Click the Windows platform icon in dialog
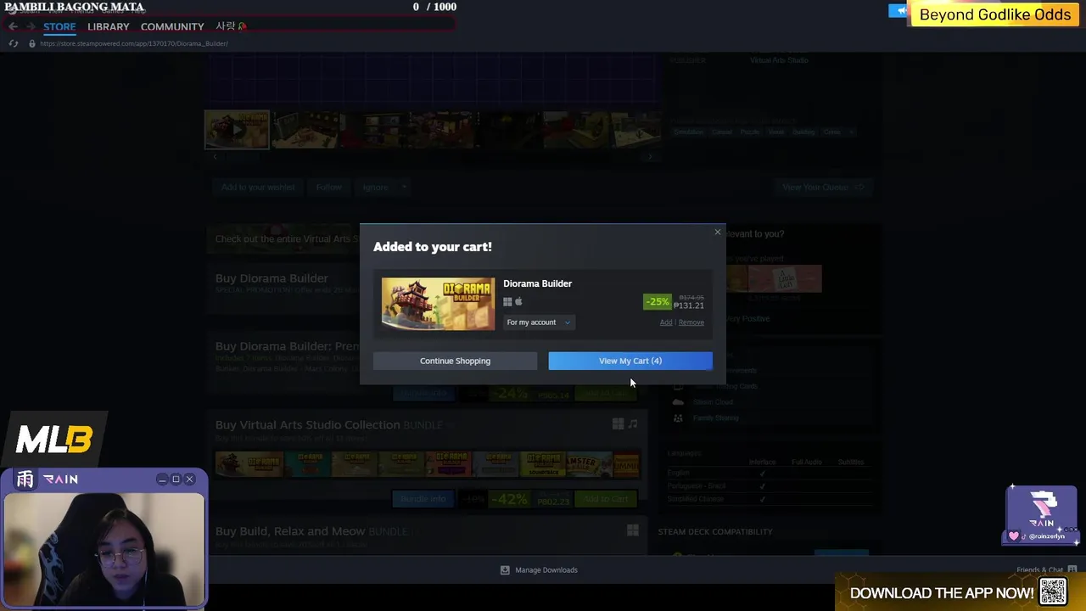 coord(507,301)
